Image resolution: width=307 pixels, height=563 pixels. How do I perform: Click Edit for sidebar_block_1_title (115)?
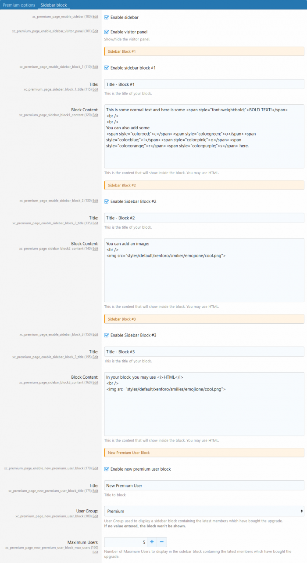(95, 89)
